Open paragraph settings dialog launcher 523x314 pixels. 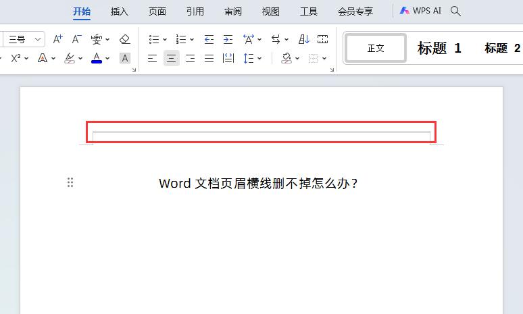(x=332, y=70)
